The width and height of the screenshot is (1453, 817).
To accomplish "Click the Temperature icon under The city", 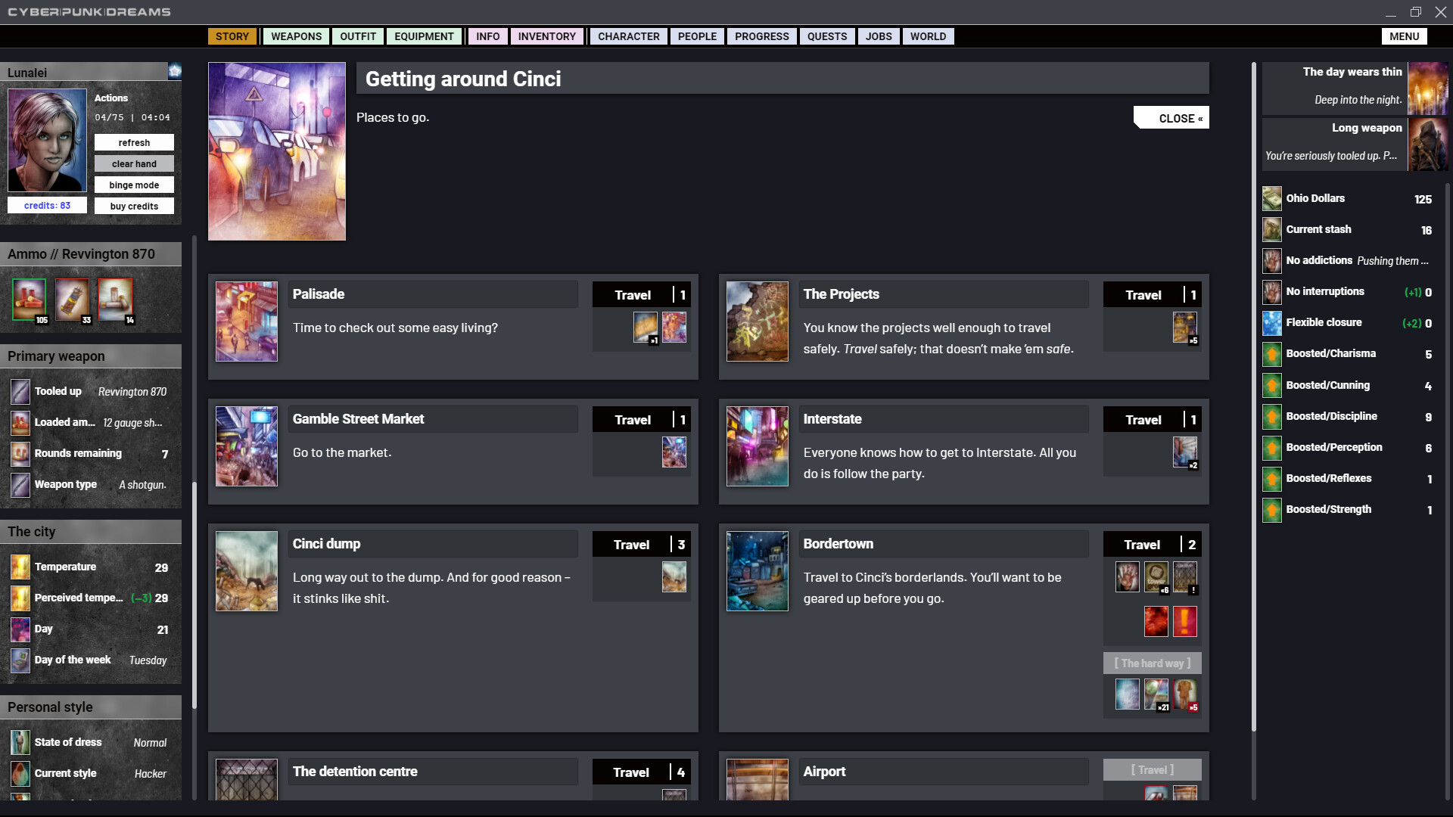I will click(x=20, y=567).
